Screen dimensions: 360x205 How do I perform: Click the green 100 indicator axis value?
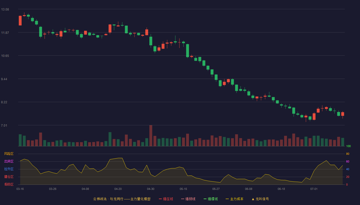[x=348, y=146]
